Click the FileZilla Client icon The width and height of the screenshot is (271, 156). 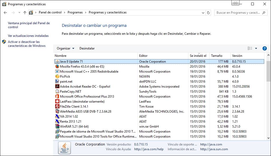(57, 106)
